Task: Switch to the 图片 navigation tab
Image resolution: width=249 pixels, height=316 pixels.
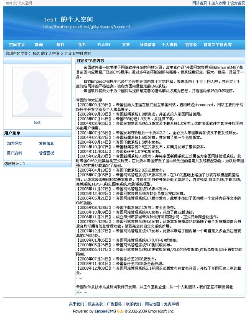Action: (x=82, y=45)
